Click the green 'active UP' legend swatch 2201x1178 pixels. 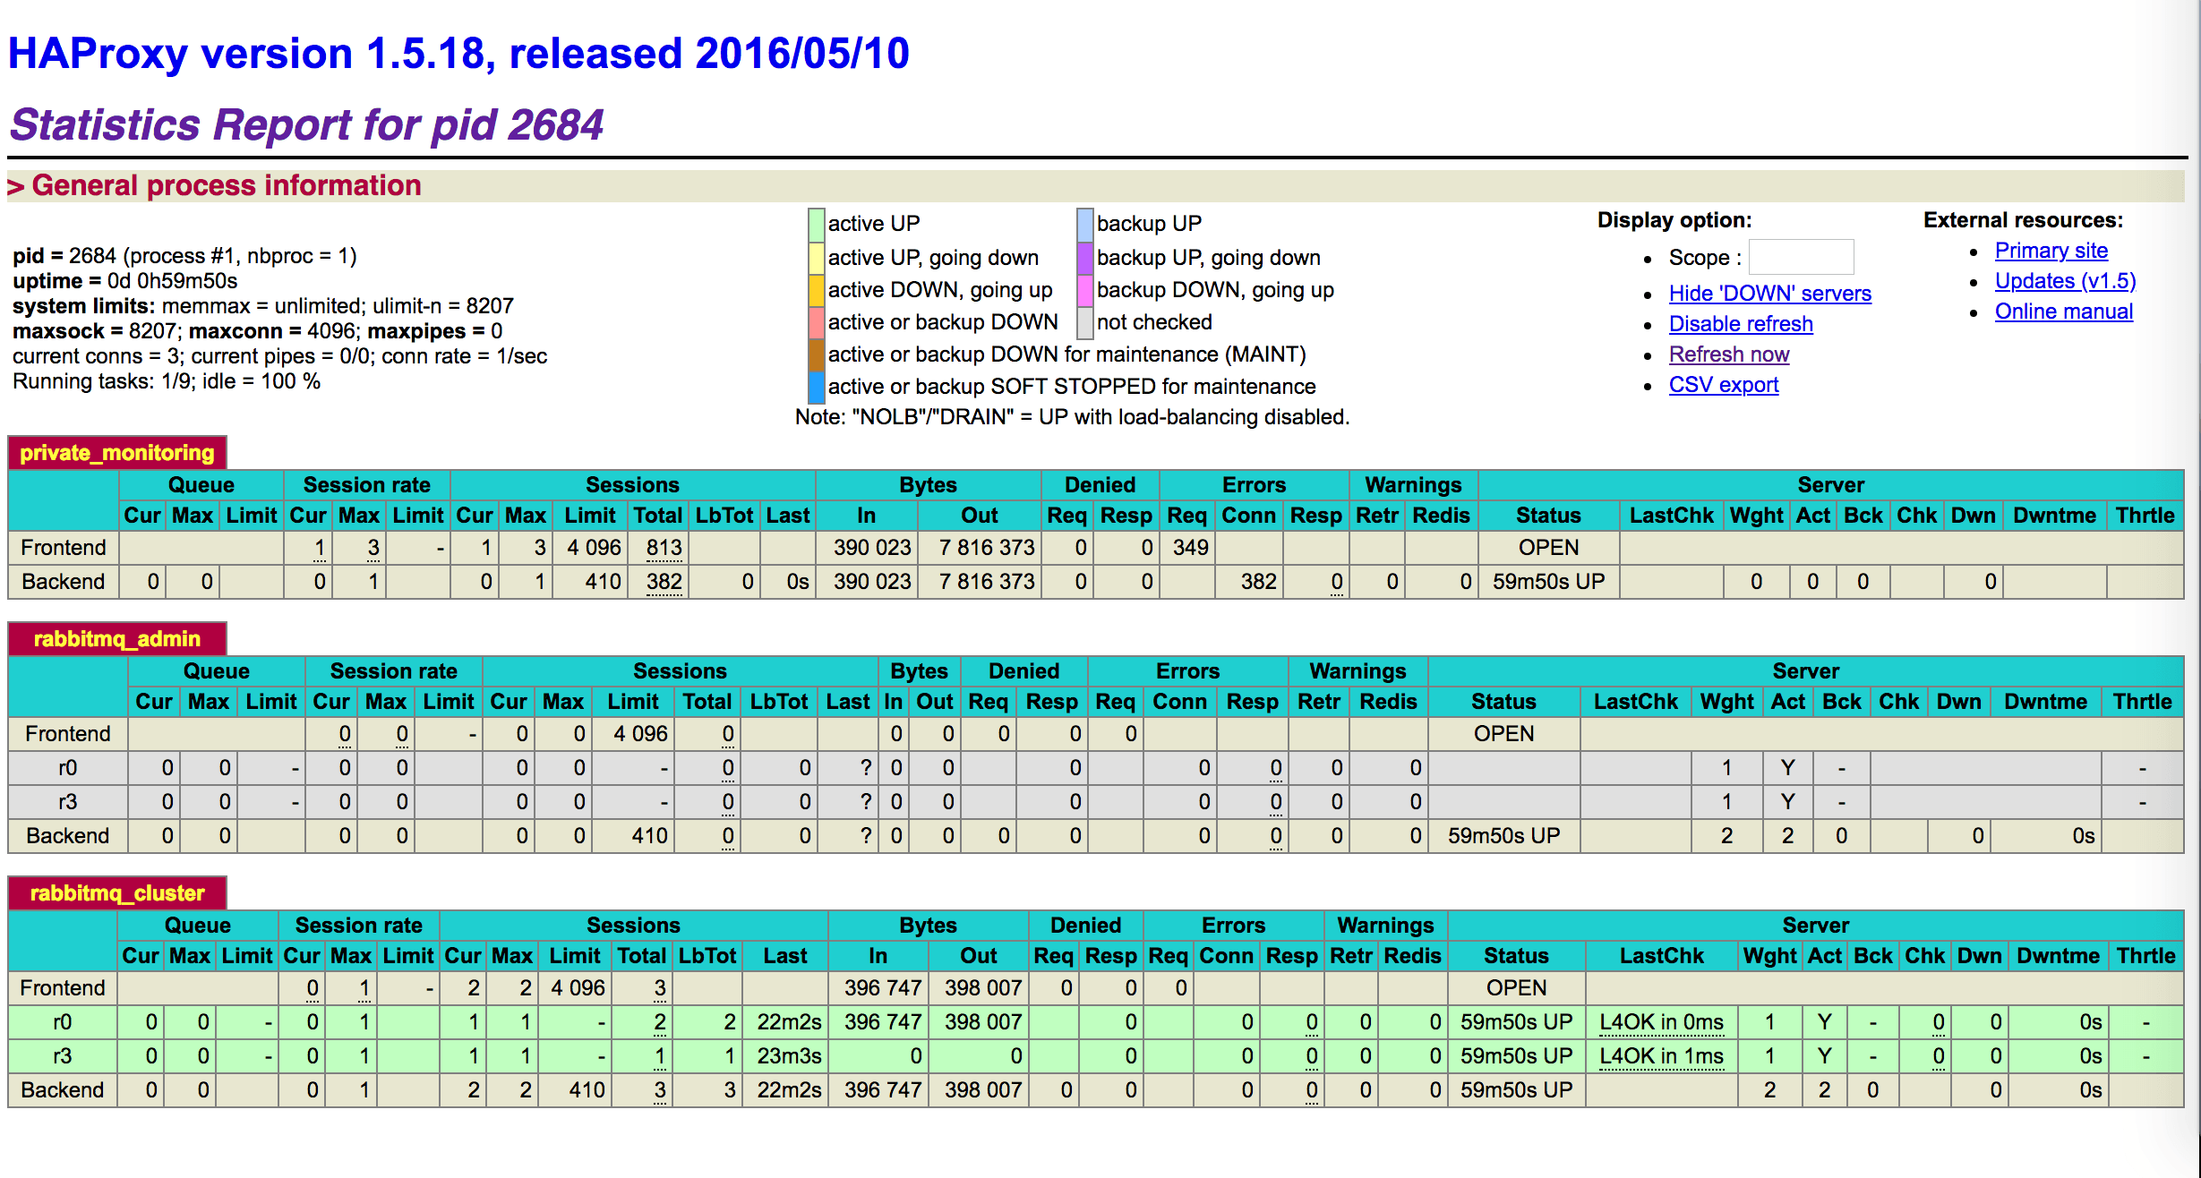pos(816,224)
